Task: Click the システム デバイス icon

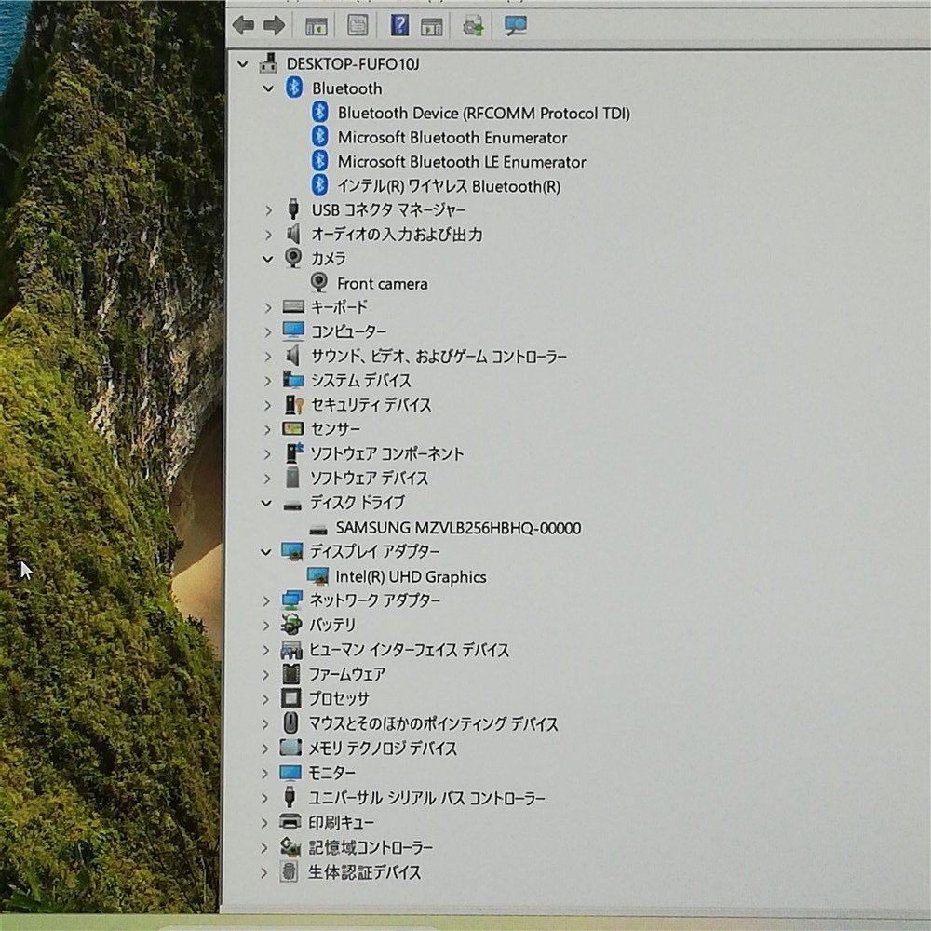Action: [293, 380]
